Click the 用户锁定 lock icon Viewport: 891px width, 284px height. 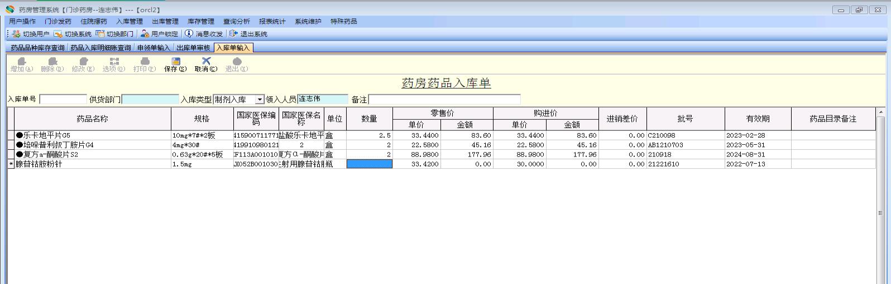[145, 34]
